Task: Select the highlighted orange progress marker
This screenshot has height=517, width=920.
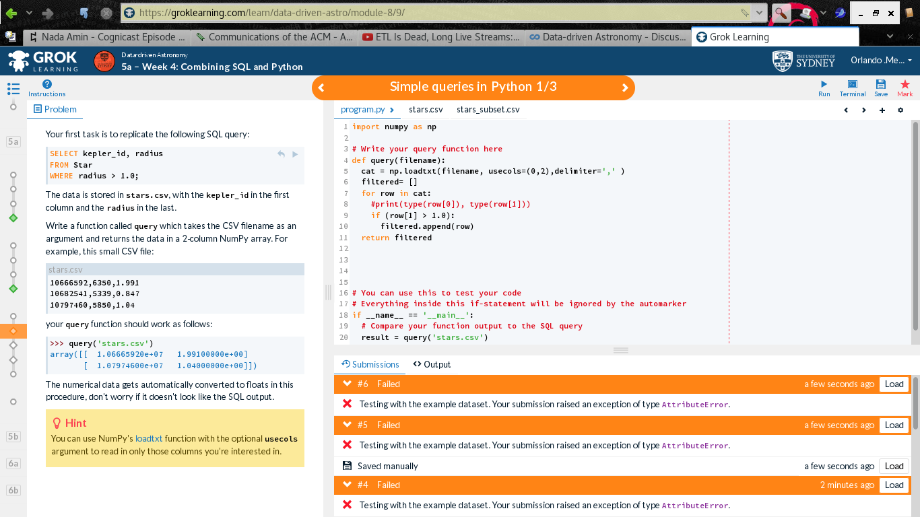Action: (x=13, y=331)
